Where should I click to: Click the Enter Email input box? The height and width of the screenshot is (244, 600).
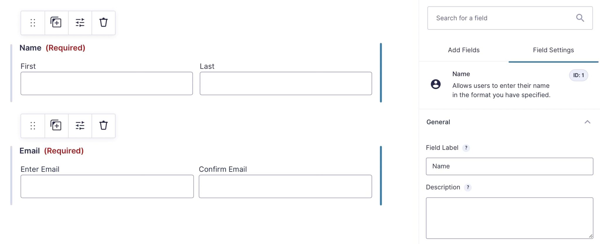(107, 186)
